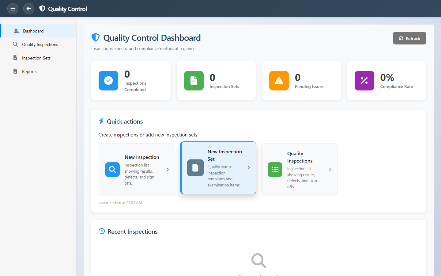Go to Inspection Sets in sidebar
This screenshot has height=276, width=441.
pyautogui.click(x=36, y=58)
